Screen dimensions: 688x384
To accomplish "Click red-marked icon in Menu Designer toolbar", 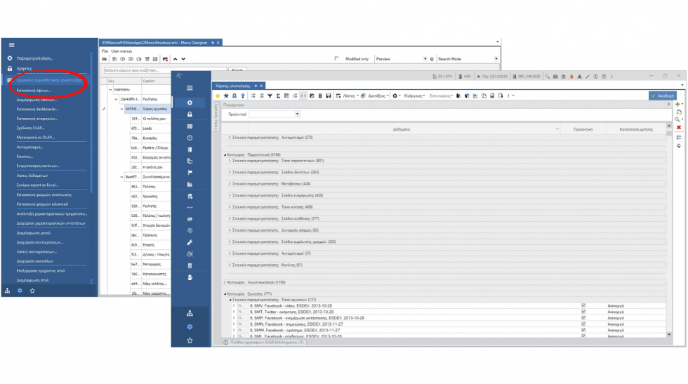I will pos(165,59).
